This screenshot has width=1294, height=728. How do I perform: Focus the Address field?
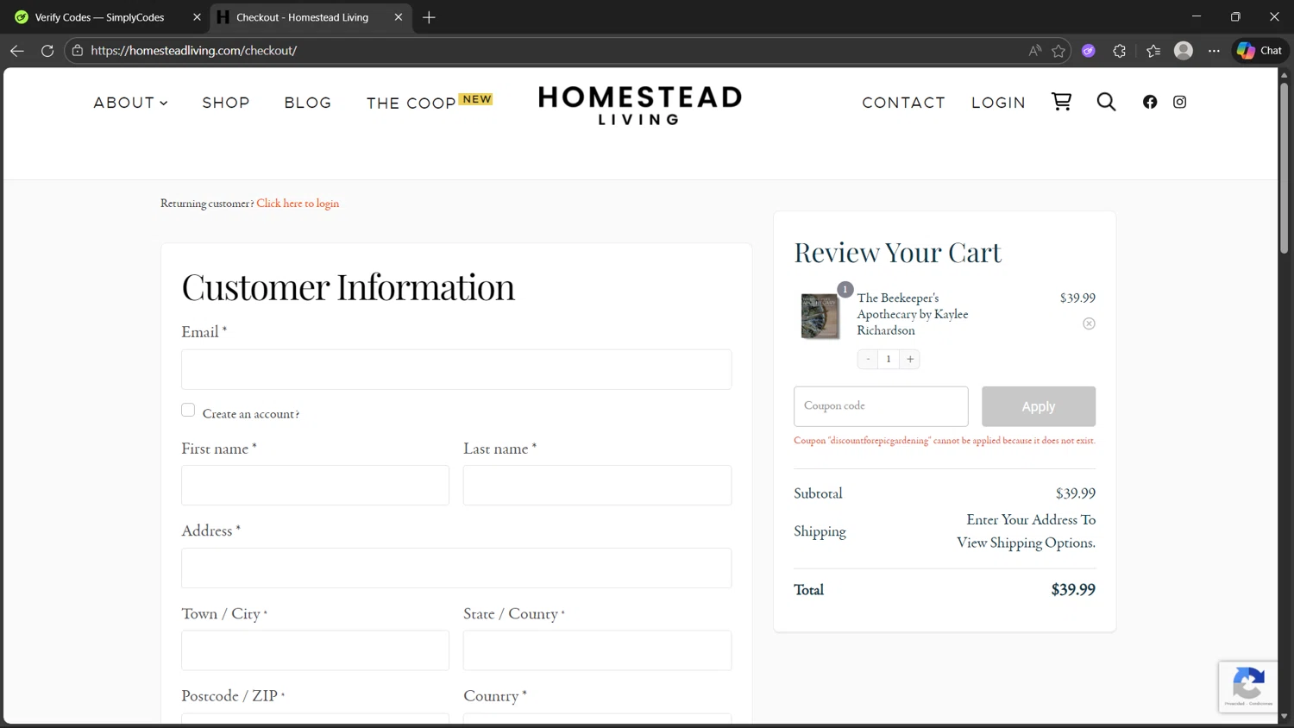click(456, 568)
